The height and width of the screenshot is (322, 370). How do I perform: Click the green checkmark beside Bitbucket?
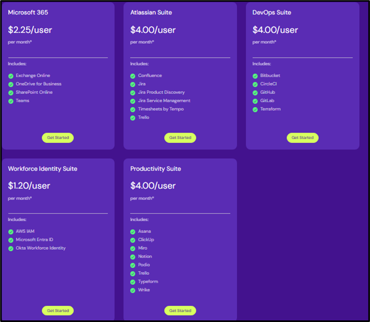[x=255, y=76]
